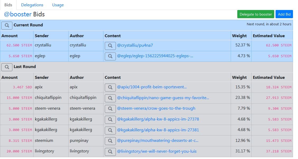Click the Delegate to booster button
Viewport: 298px width, 159px height.
point(256,14)
